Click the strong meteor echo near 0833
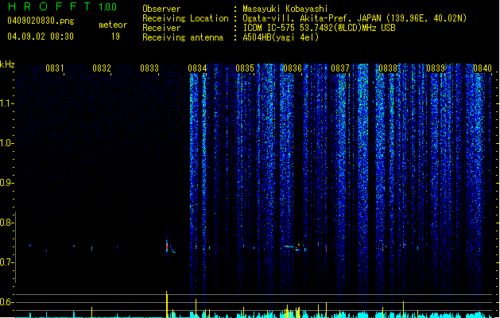 tap(169, 246)
